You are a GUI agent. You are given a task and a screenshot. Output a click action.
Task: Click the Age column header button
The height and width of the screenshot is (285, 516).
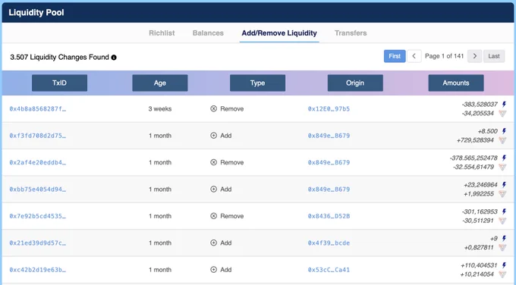[160, 83]
